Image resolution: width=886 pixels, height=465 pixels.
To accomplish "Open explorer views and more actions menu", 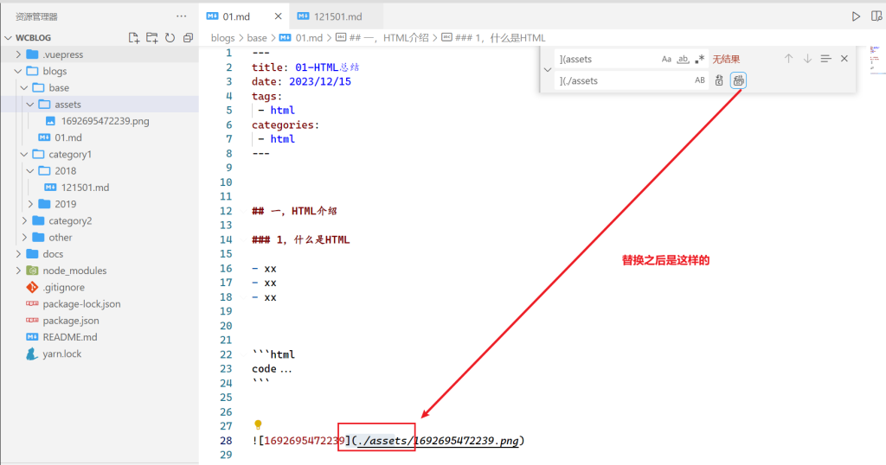I will point(182,16).
